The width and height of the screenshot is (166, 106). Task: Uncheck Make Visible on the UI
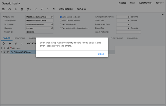pos(61,17)
